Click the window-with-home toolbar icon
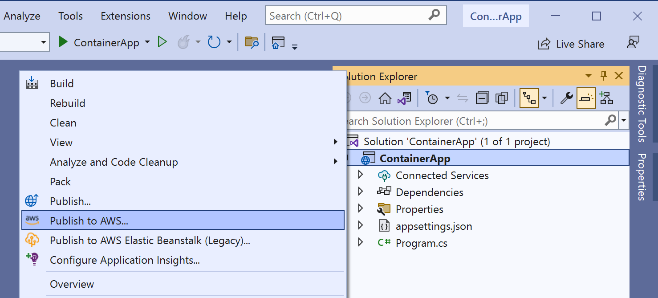 tap(278, 43)
